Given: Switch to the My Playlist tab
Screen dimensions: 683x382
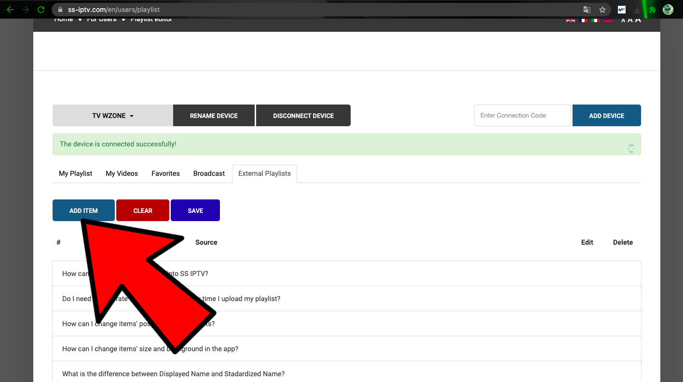Looking at the screenshot, I should 75,173.
